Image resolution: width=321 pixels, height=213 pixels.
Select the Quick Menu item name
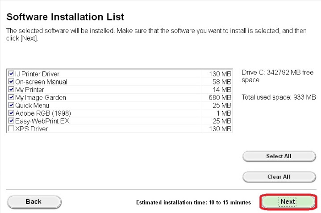point(33,105)
